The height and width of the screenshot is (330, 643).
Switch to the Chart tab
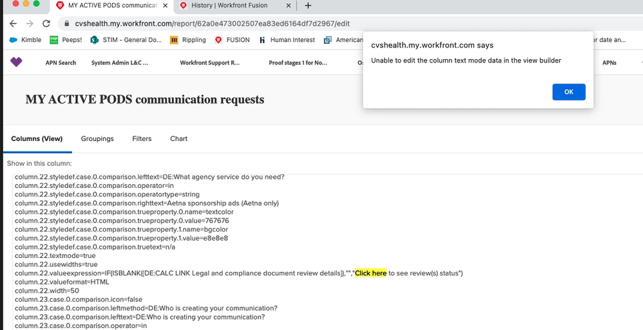pyautogui.click(x=179, y=138)
